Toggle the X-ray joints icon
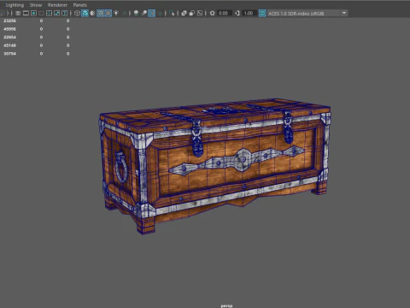410x308 pixels. (200, 13)
